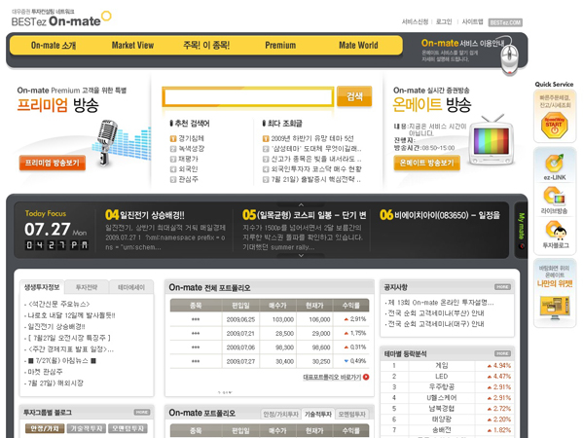This screenshot has height=438, width=584.
Task: Click the search input field
Action: click(x=247, y=97)
